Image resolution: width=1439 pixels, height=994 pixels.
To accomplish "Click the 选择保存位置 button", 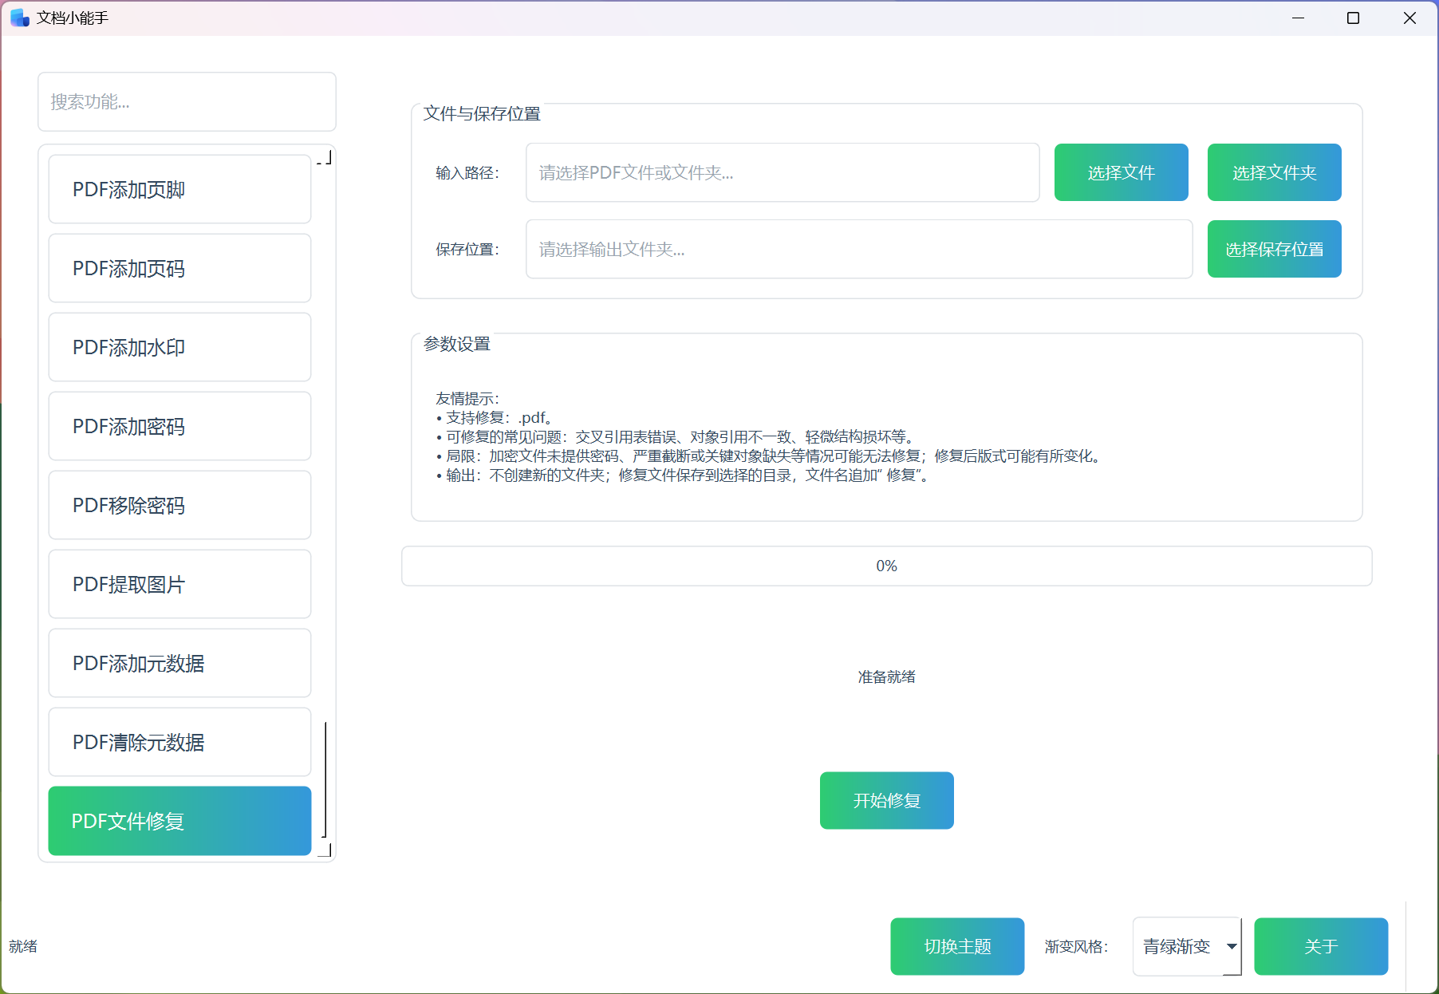I will (1274, 249).
